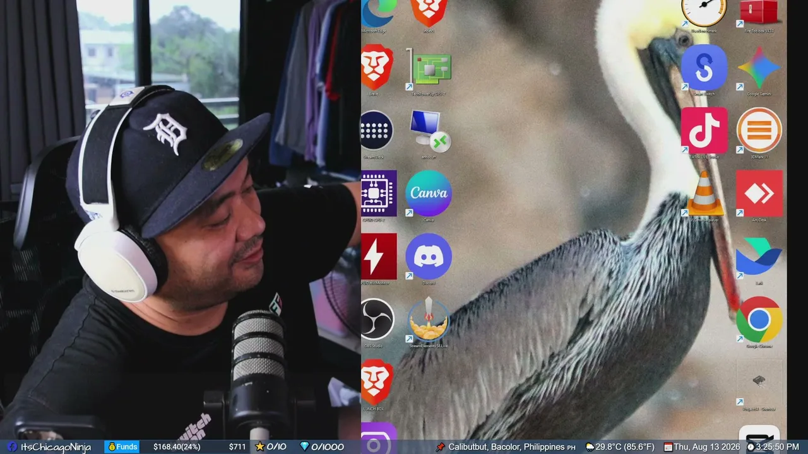Select the blue Funds badge
This screenshot has height=454, width=808.
pos(122,447)
